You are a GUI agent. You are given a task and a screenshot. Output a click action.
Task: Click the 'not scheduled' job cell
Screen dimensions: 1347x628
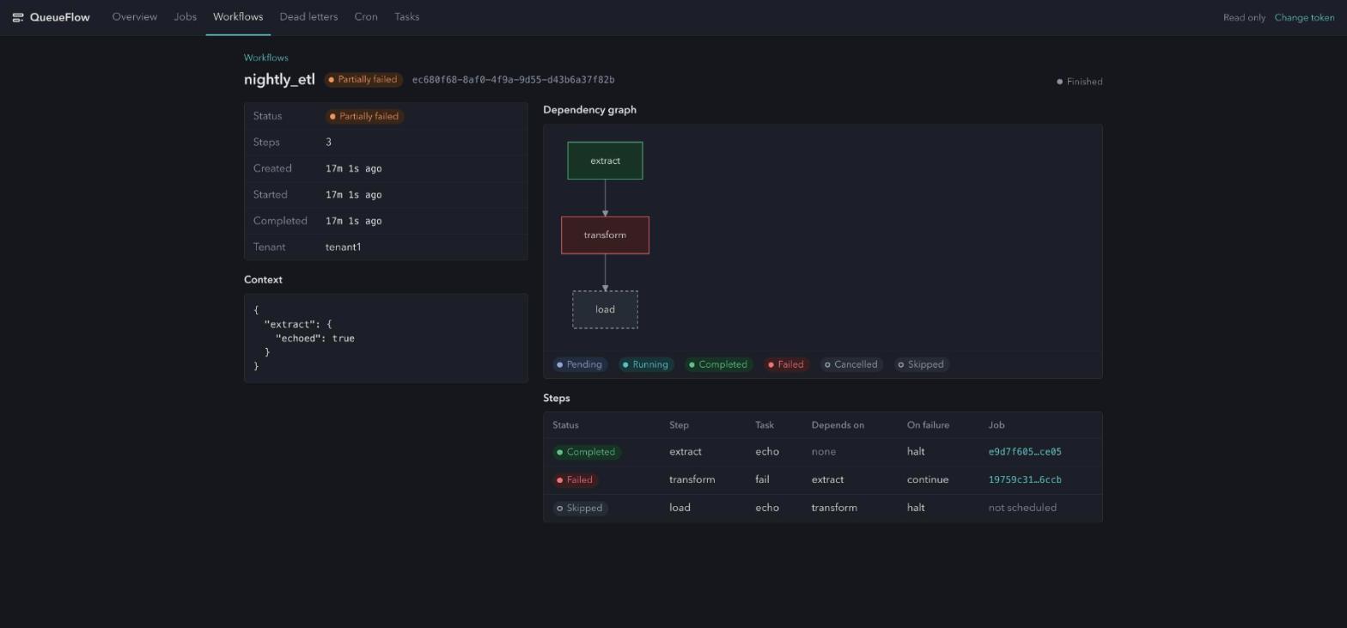tap(1022, 508)
